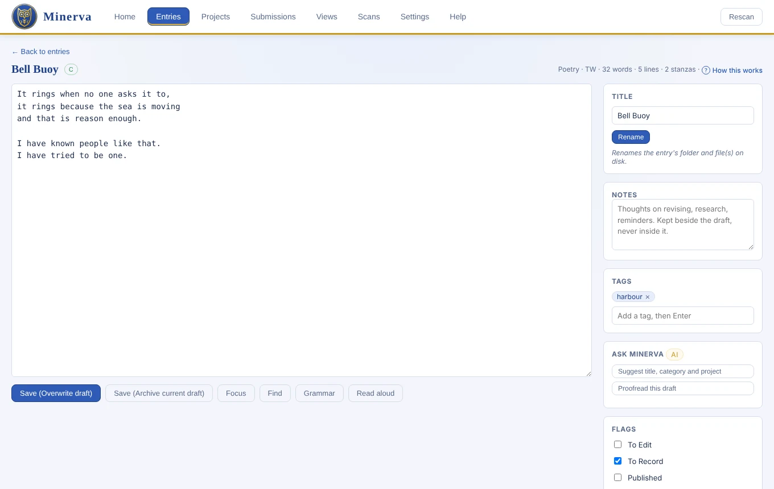Go to the Home tab

click(125, 16)
